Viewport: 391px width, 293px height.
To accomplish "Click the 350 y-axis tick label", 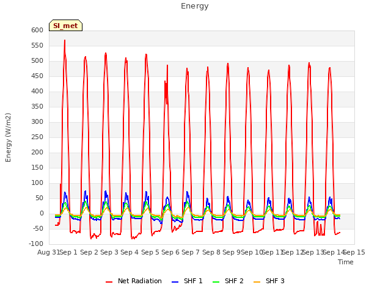I will click(x=37, y=107).
